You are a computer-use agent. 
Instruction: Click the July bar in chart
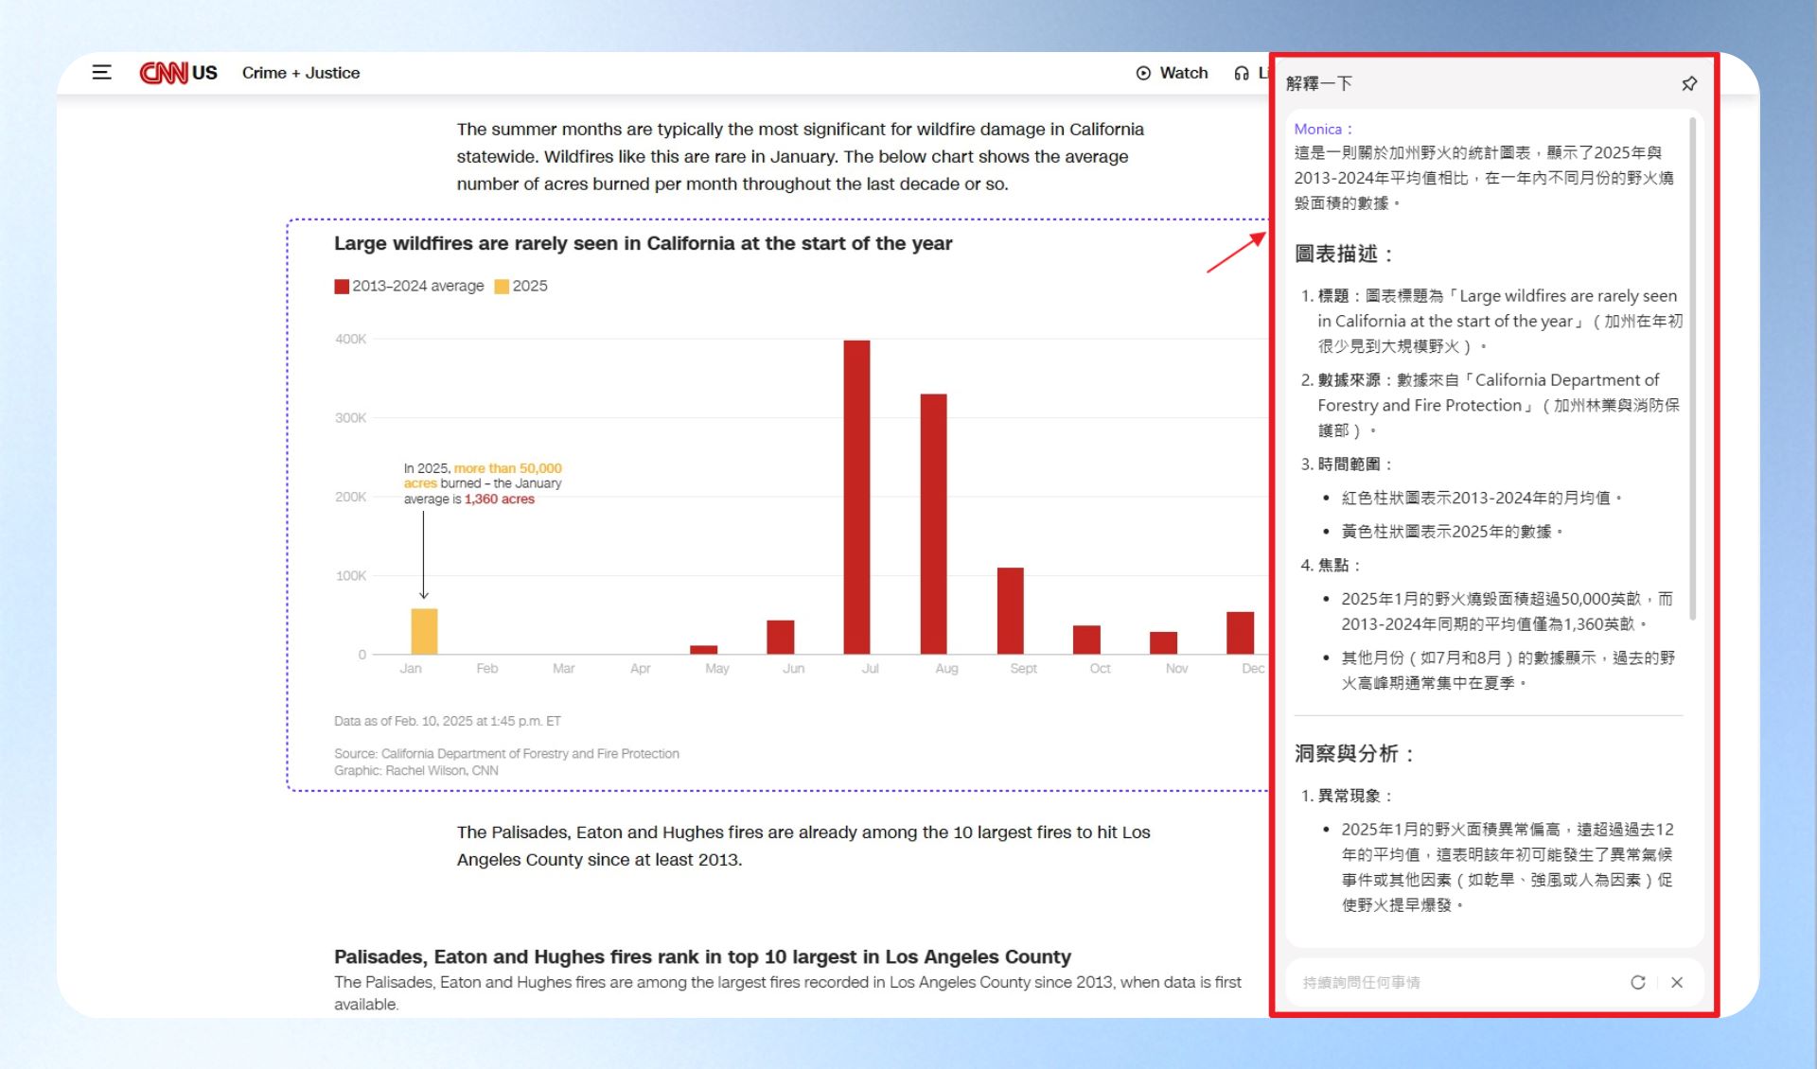[856, 497]
